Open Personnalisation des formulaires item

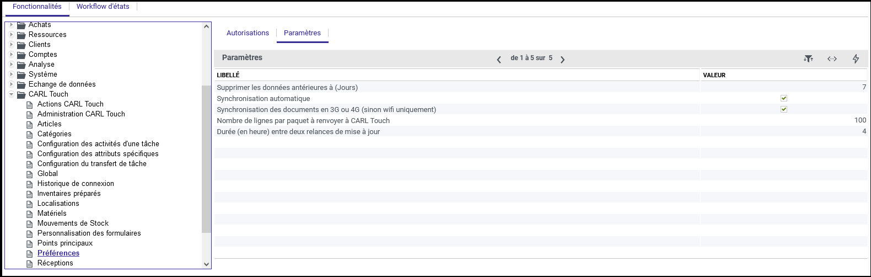point(89,233)
